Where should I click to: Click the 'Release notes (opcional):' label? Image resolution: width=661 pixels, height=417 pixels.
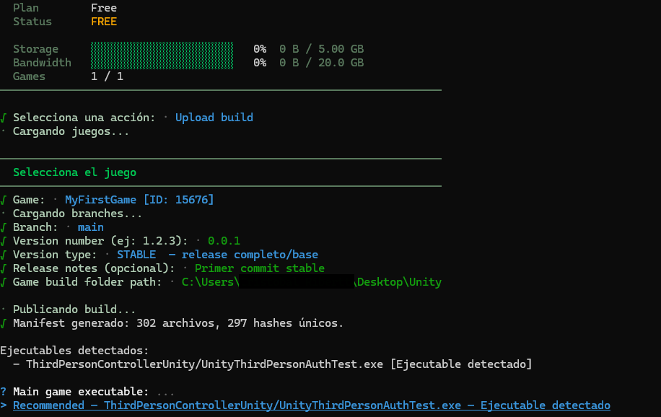coord(94,268)
